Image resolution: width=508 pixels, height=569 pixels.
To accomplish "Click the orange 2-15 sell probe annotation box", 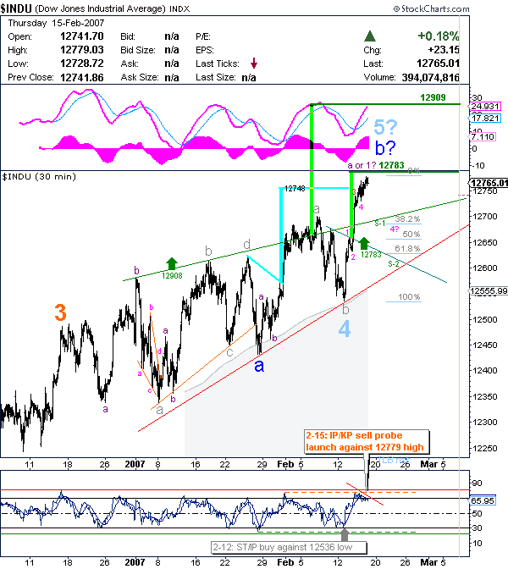I will click(368, 440).
